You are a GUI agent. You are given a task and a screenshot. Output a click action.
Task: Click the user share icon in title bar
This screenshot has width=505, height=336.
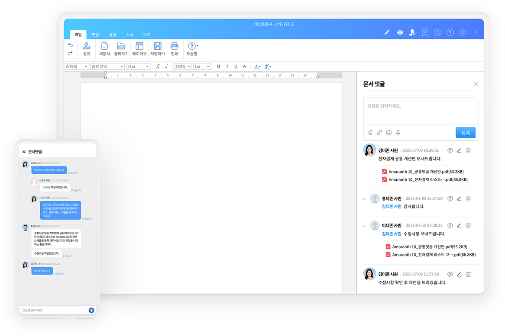click(x=412, y=32)
